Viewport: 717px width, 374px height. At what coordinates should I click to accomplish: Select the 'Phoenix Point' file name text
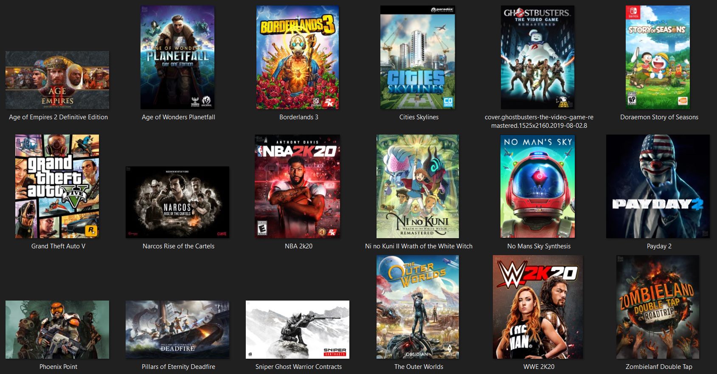[59, 367]
